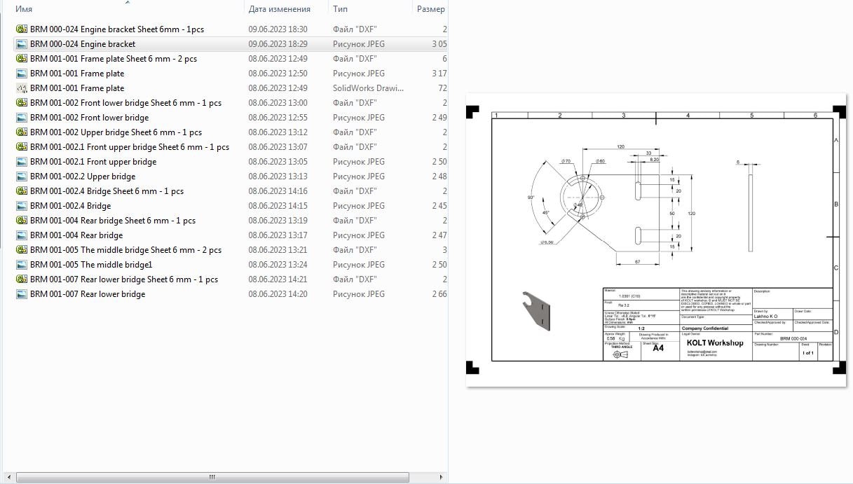Click the technical drawing preview thumbnail
853x484 pixels.
(655, 238)
